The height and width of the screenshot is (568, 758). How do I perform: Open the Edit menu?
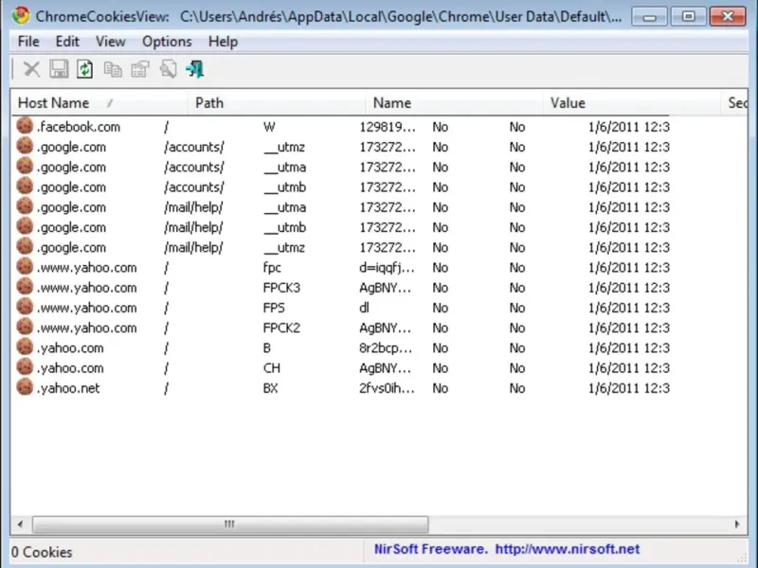pos(67,42)
